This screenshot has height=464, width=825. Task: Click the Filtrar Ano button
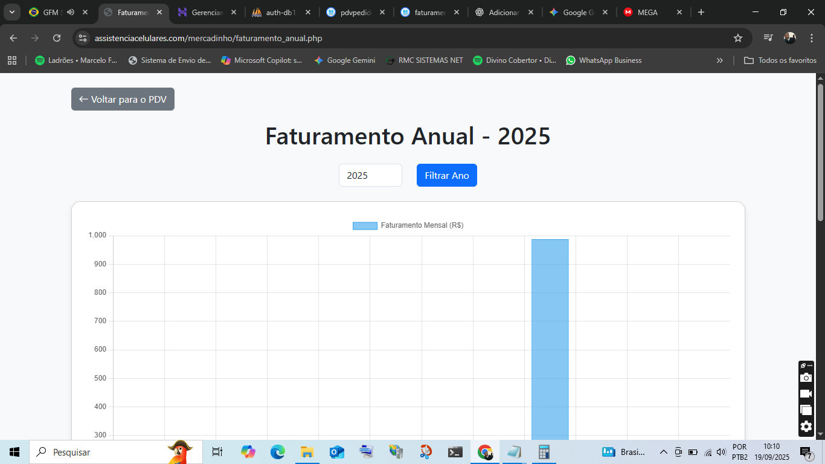(446, 175)
